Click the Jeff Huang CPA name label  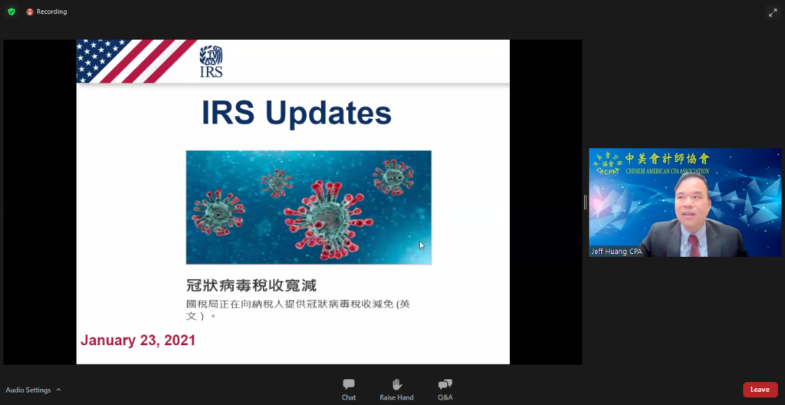click(x=616, y=252)
